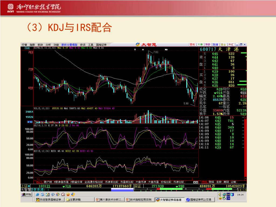Click the buy 1 price 639 row
The height and width of the screenshot is (207, 276).
click(x=223, y=71)
